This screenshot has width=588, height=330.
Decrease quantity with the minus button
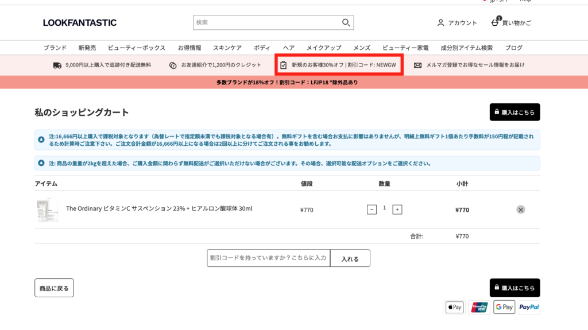point(372,209)
